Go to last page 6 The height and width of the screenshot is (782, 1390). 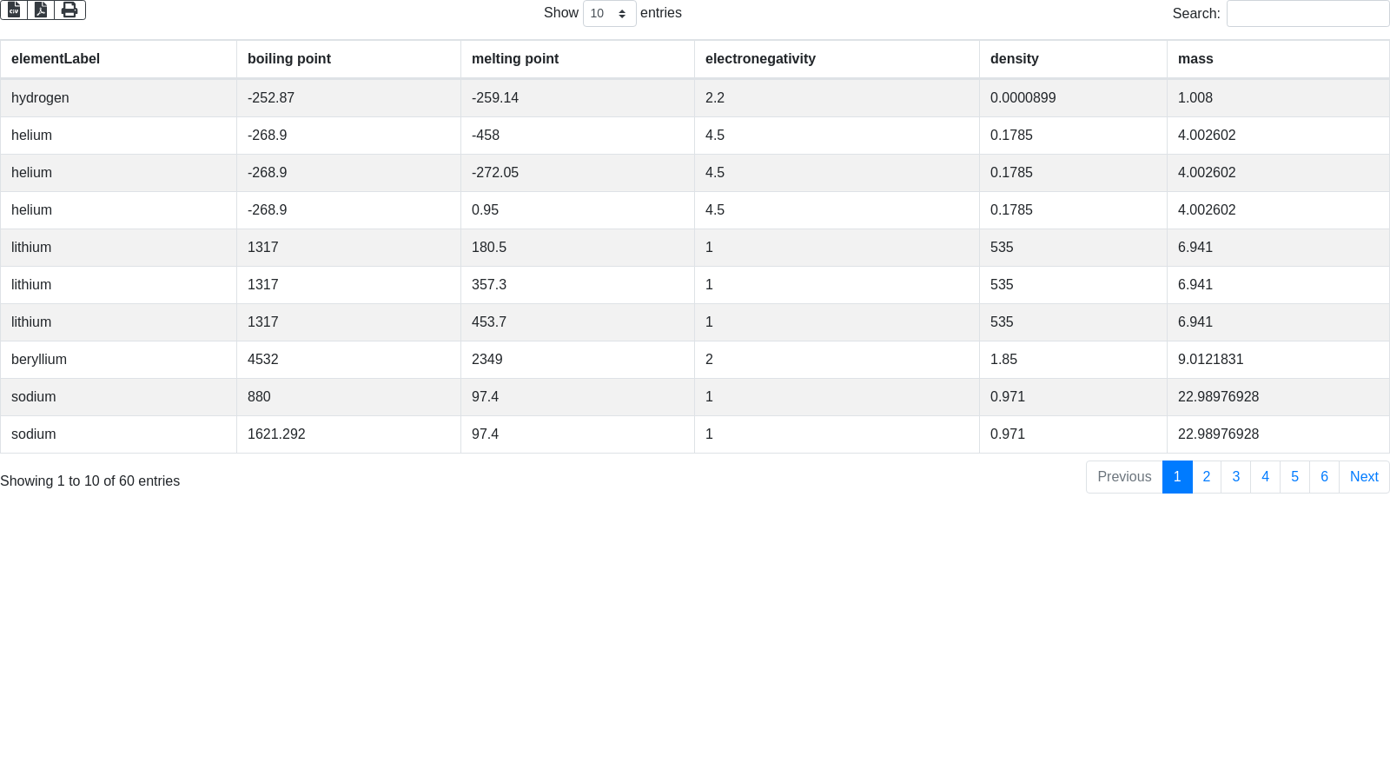pyautogui.click(x=1325, y=477)
